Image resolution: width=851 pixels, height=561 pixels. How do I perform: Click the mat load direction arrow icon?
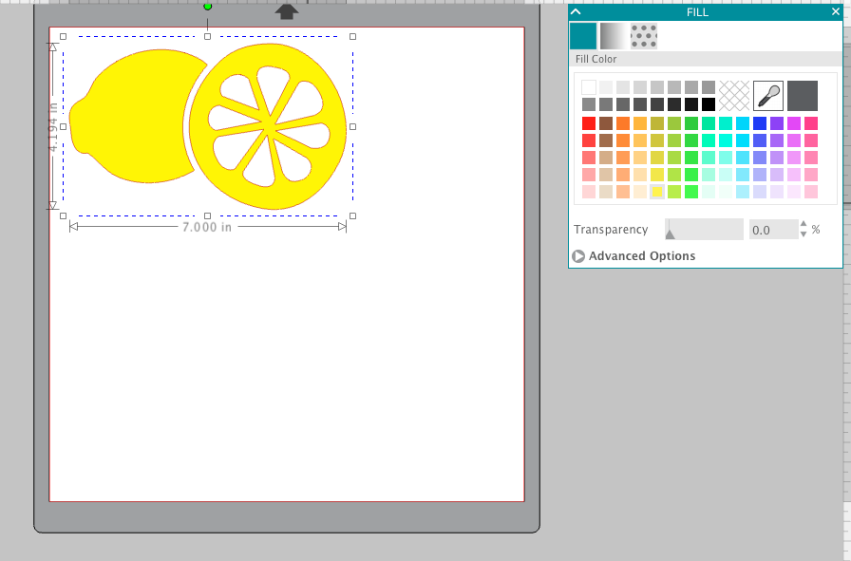(x=287, y=11)
